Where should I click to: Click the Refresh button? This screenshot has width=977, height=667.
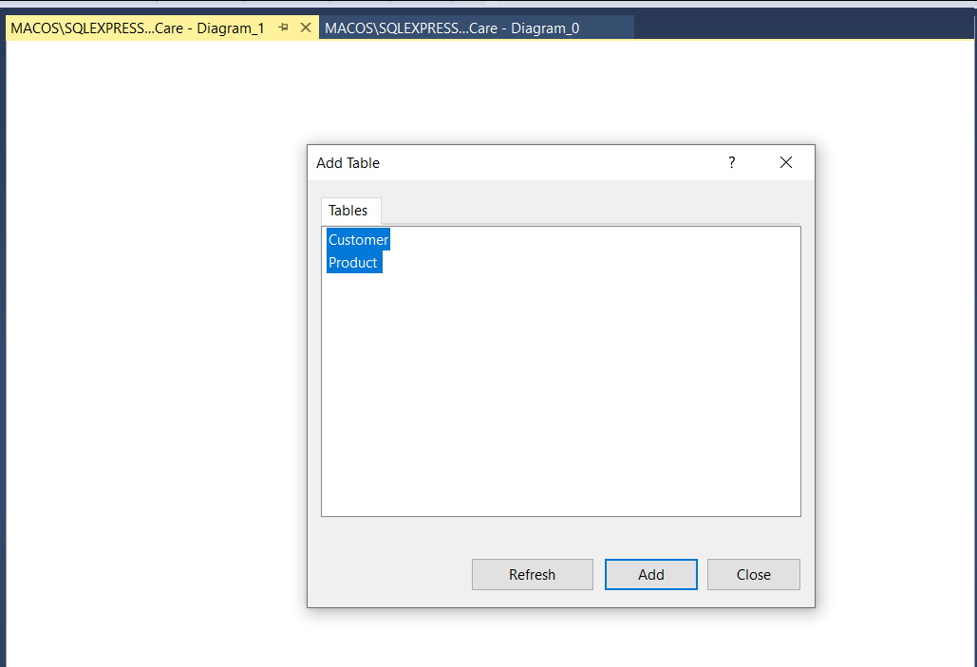(532, 574)
